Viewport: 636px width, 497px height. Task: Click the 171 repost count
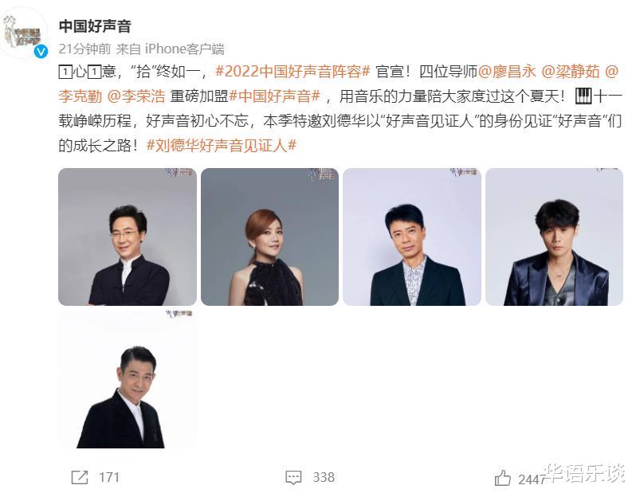[x=109, y=477]
